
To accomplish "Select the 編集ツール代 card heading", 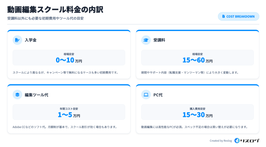I will click(36, 95).
